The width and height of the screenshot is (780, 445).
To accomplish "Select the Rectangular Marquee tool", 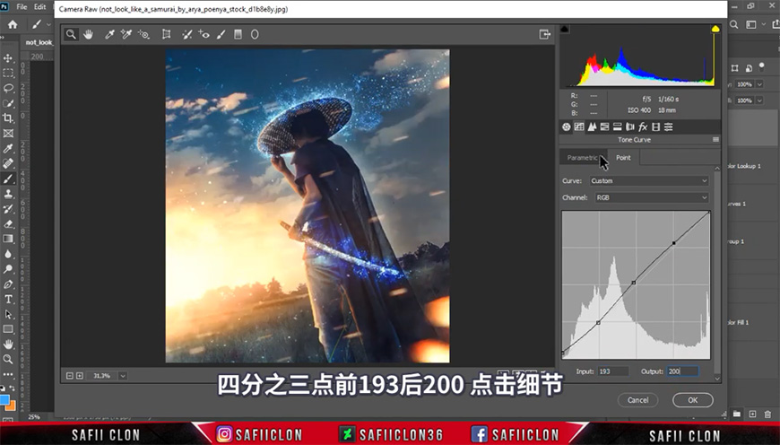I will point(8,74).
